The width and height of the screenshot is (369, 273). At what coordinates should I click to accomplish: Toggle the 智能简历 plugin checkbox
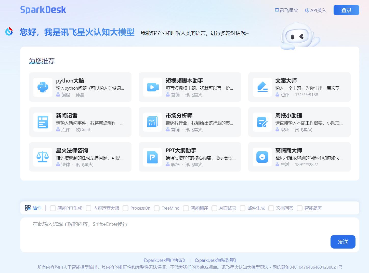pos(299,208)
